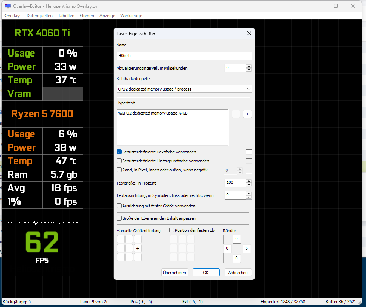Enable Rand, in Pixel checkbox
Viewport: 366px width, 307px height.
click(119, 170)
